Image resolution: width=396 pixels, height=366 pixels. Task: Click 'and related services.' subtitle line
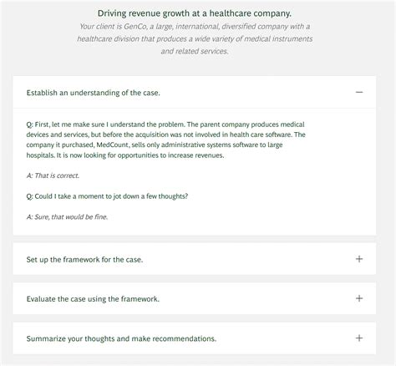195,51
